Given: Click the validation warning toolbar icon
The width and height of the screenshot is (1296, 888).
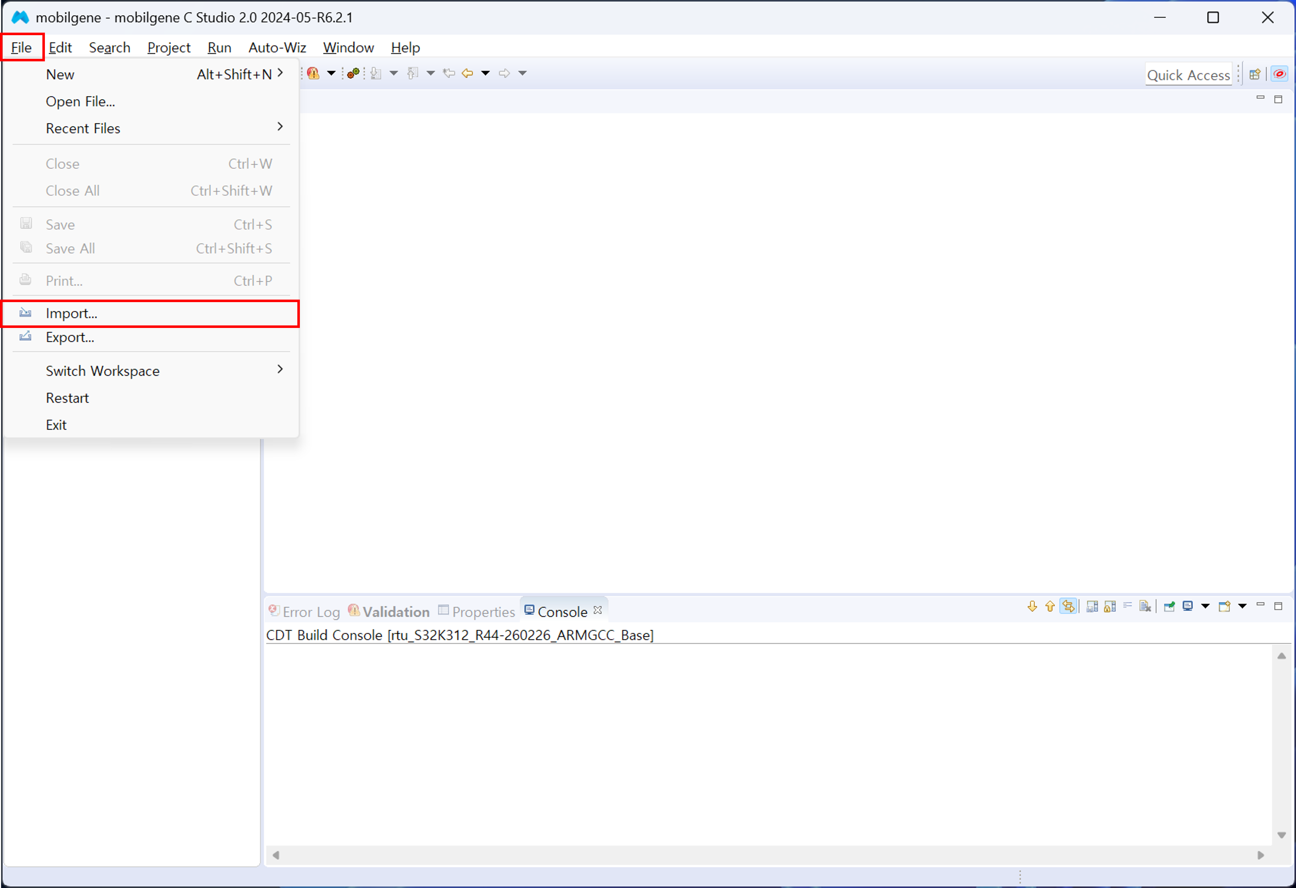Looking at the screenshot, I should click(x=313, y=73).
